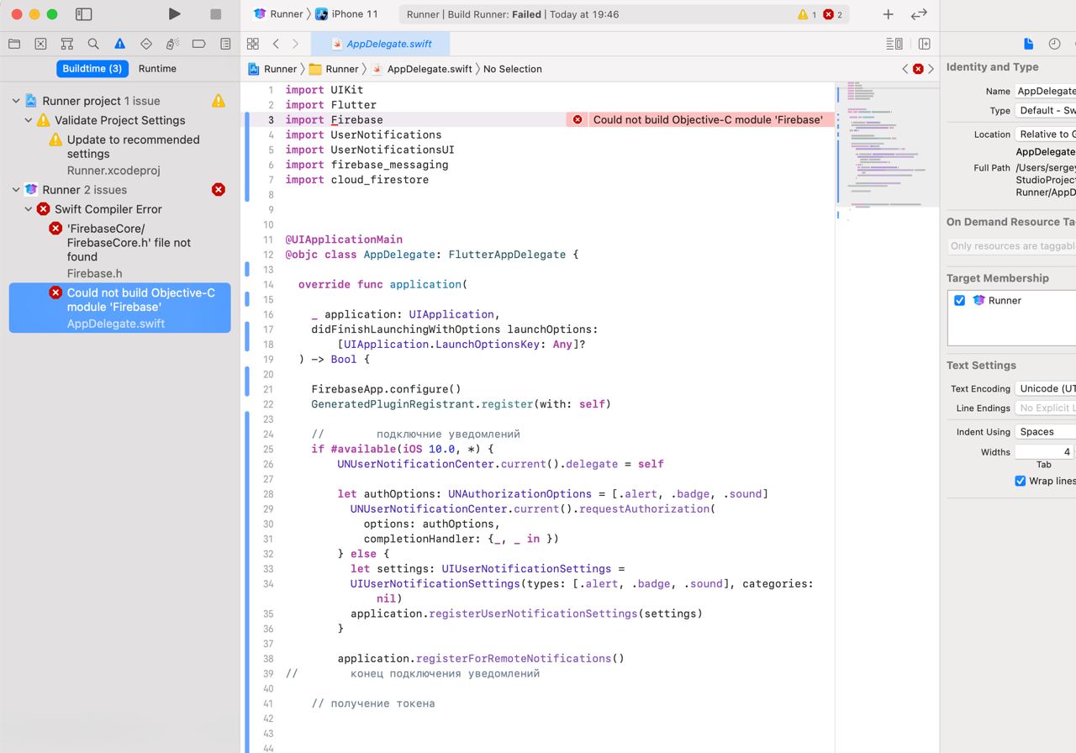Click line number 26 in the gutter
Screen dimensions: 1076x753
tap(268, 464)
